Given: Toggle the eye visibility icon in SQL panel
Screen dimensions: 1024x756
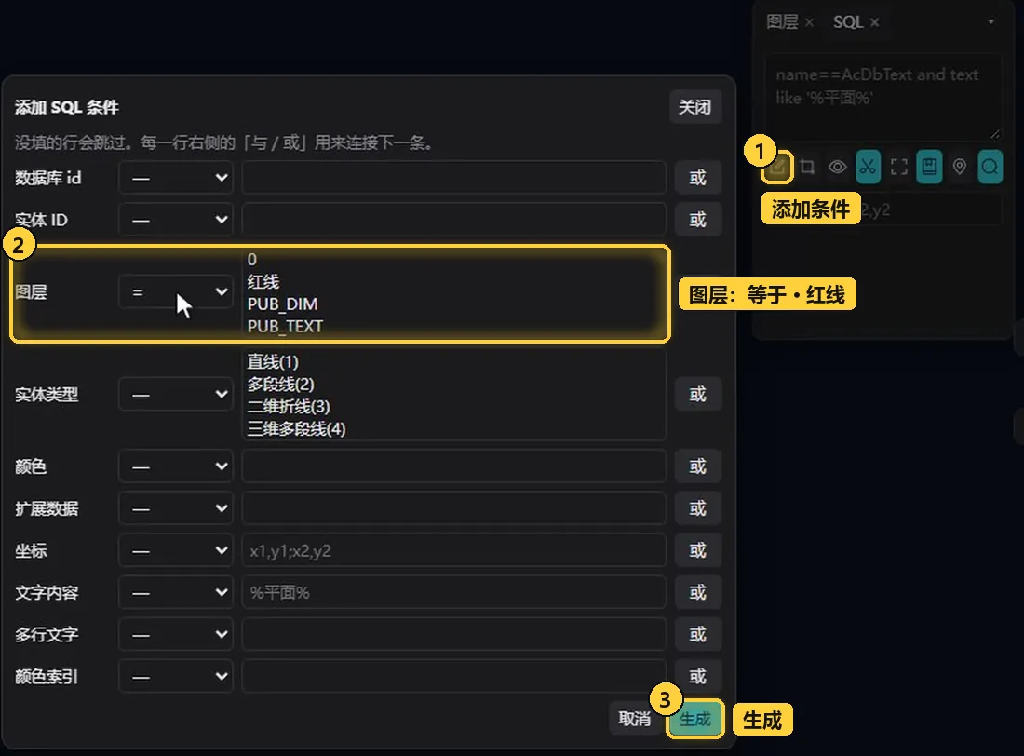Looking at the screenshot, I should coord(837,167).
